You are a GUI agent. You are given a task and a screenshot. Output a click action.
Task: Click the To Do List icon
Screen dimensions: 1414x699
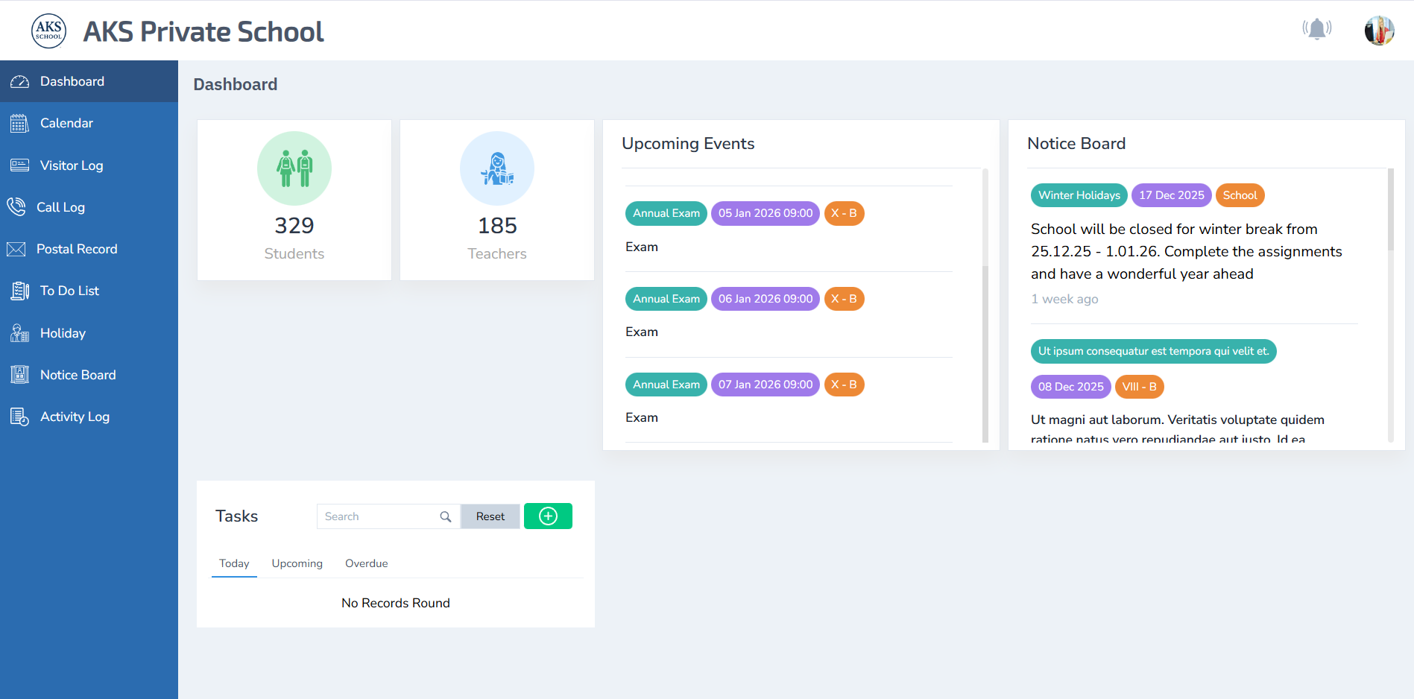point(19,291)
